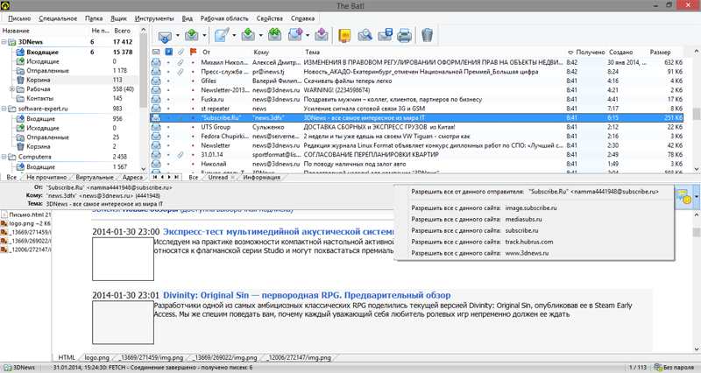This screenshot has width=701, height=373.
Task: Open the Письмо menu
Action: click(19, 18)
